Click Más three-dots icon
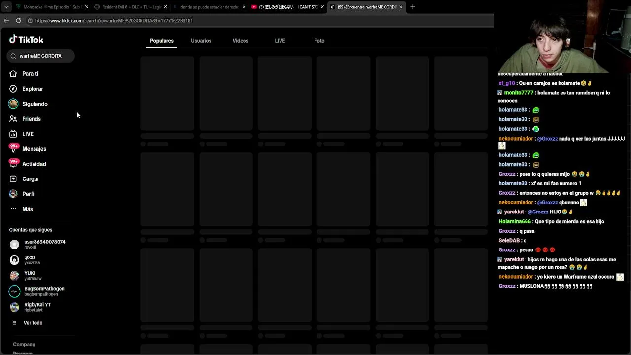631x355 pixels. (13, 209)
